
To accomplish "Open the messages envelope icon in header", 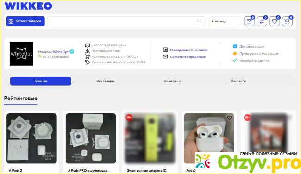I will pyautogui.click(x=249, y=21).
